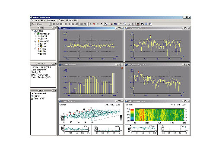Select the tree item with yellow S icon
The image size is (216, 162).
43,41
